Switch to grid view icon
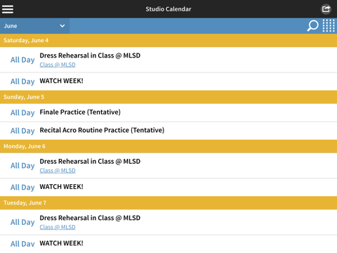337x253 pixels. [x=329, y=26]
